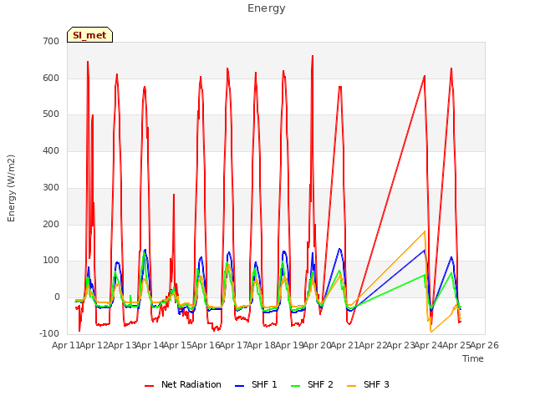Click the 400 y-axis tick label

pyautogui.click(x=51, y=150)
